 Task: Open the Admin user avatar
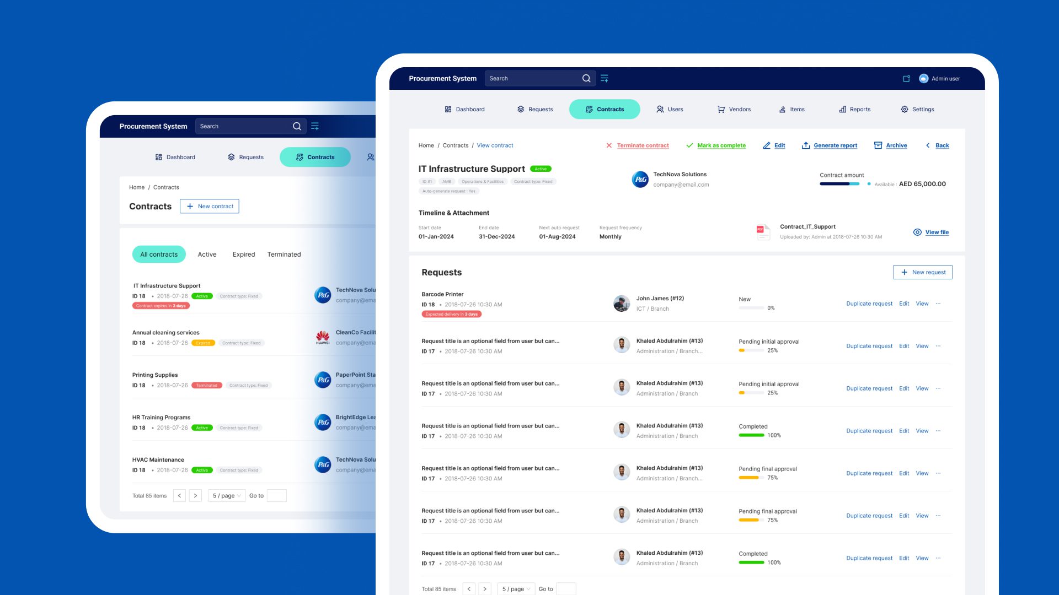click(x=923, y=79)
